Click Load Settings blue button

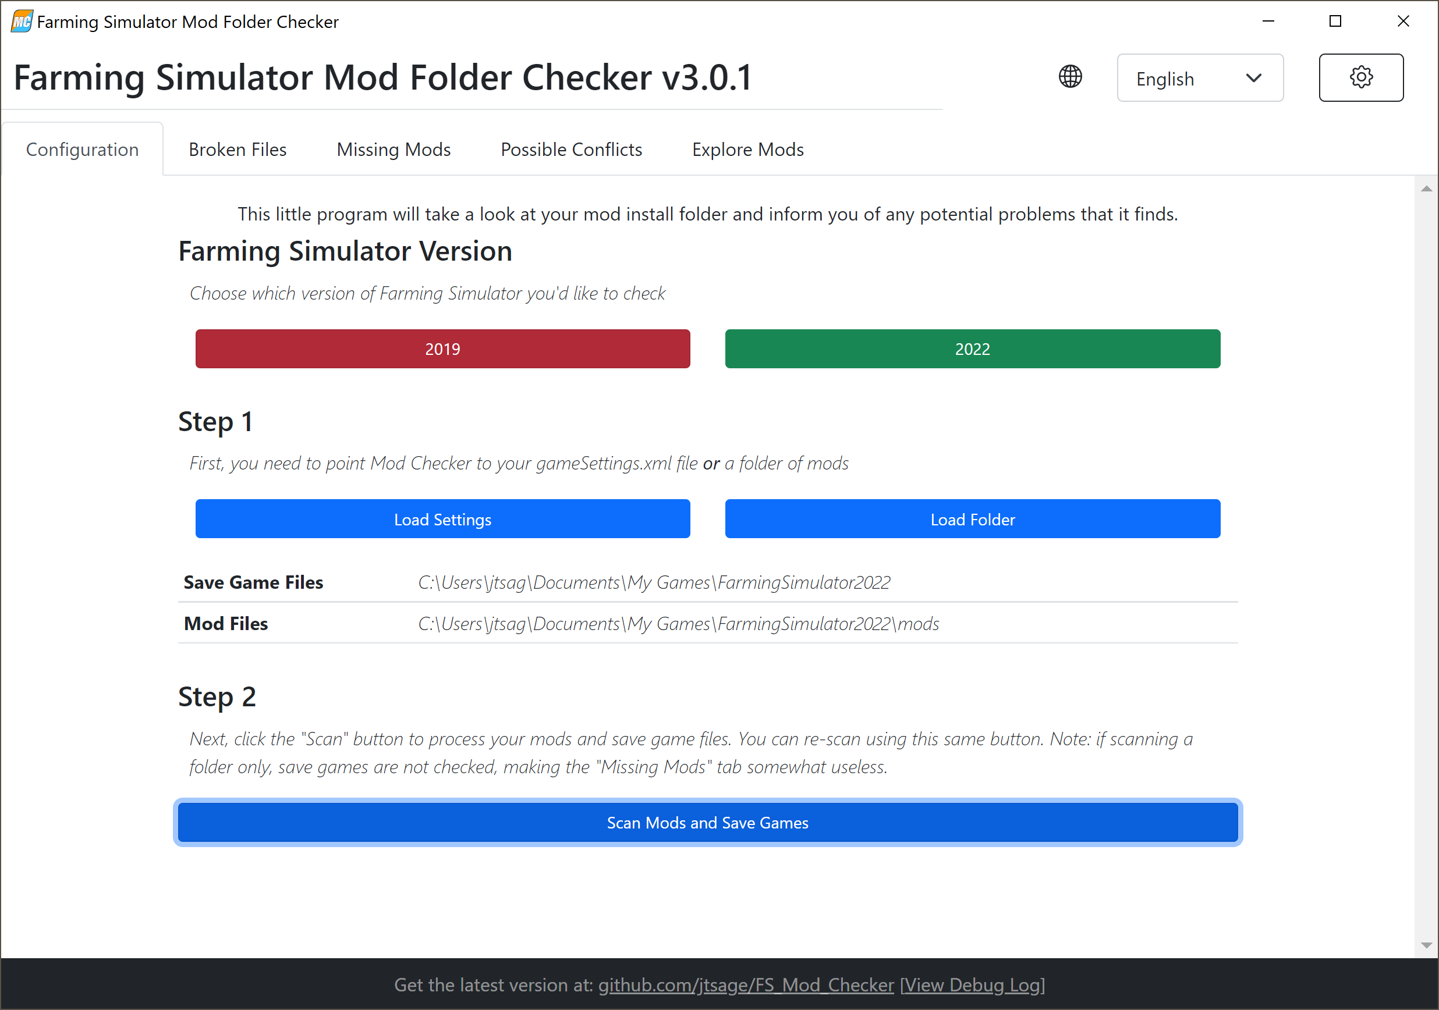click(x=443, y=519)
